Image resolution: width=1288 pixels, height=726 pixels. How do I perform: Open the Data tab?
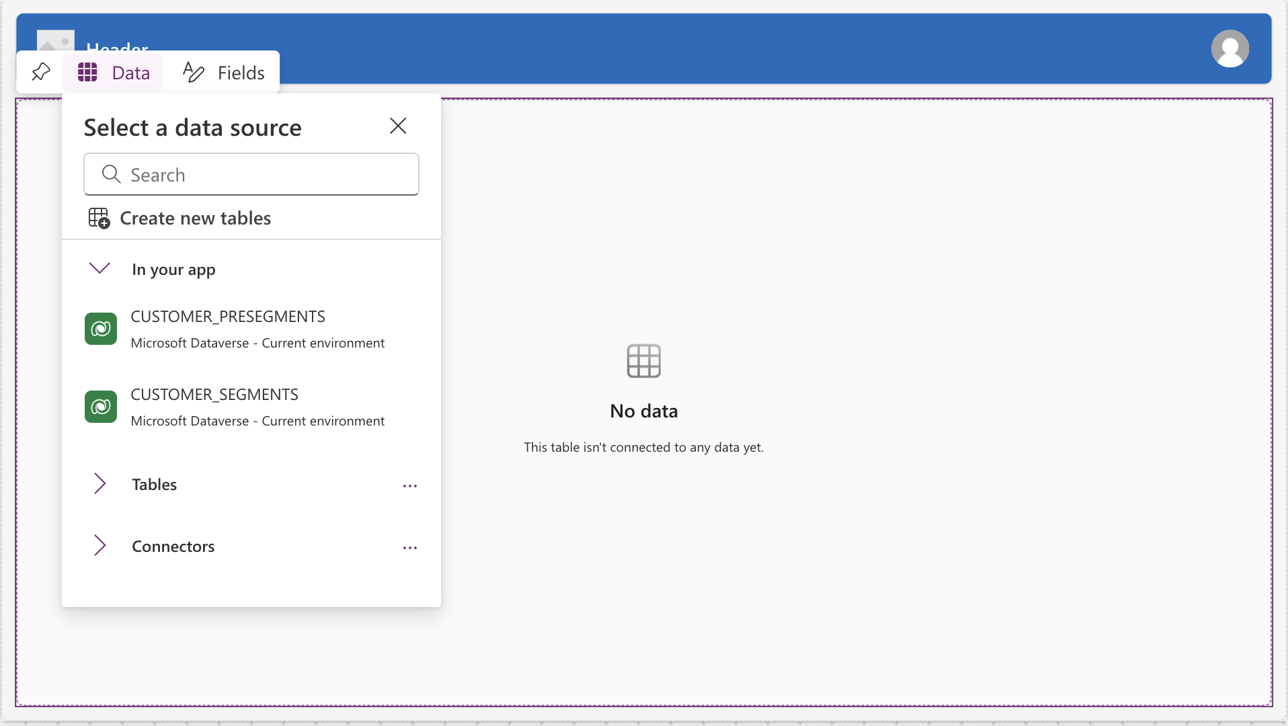point(114,73)
